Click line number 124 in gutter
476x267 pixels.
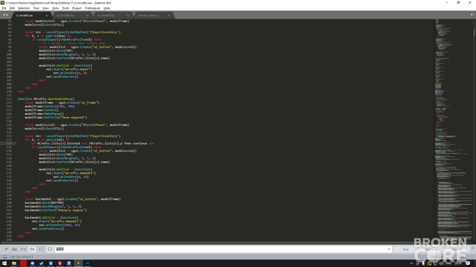pos(9,144)
